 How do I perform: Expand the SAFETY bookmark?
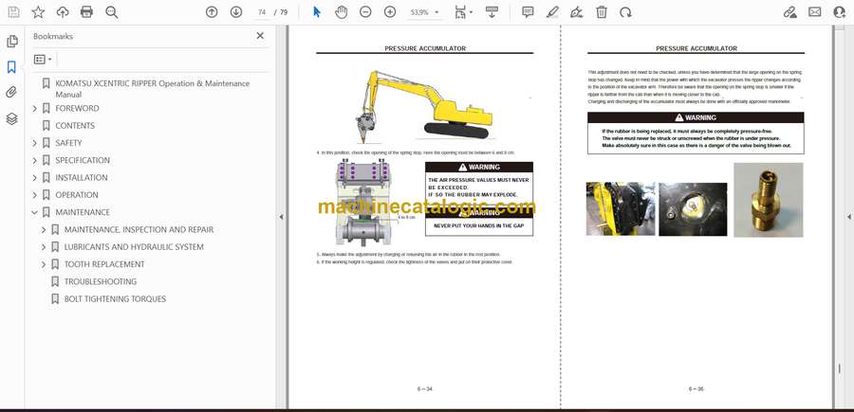coord(35,143)
